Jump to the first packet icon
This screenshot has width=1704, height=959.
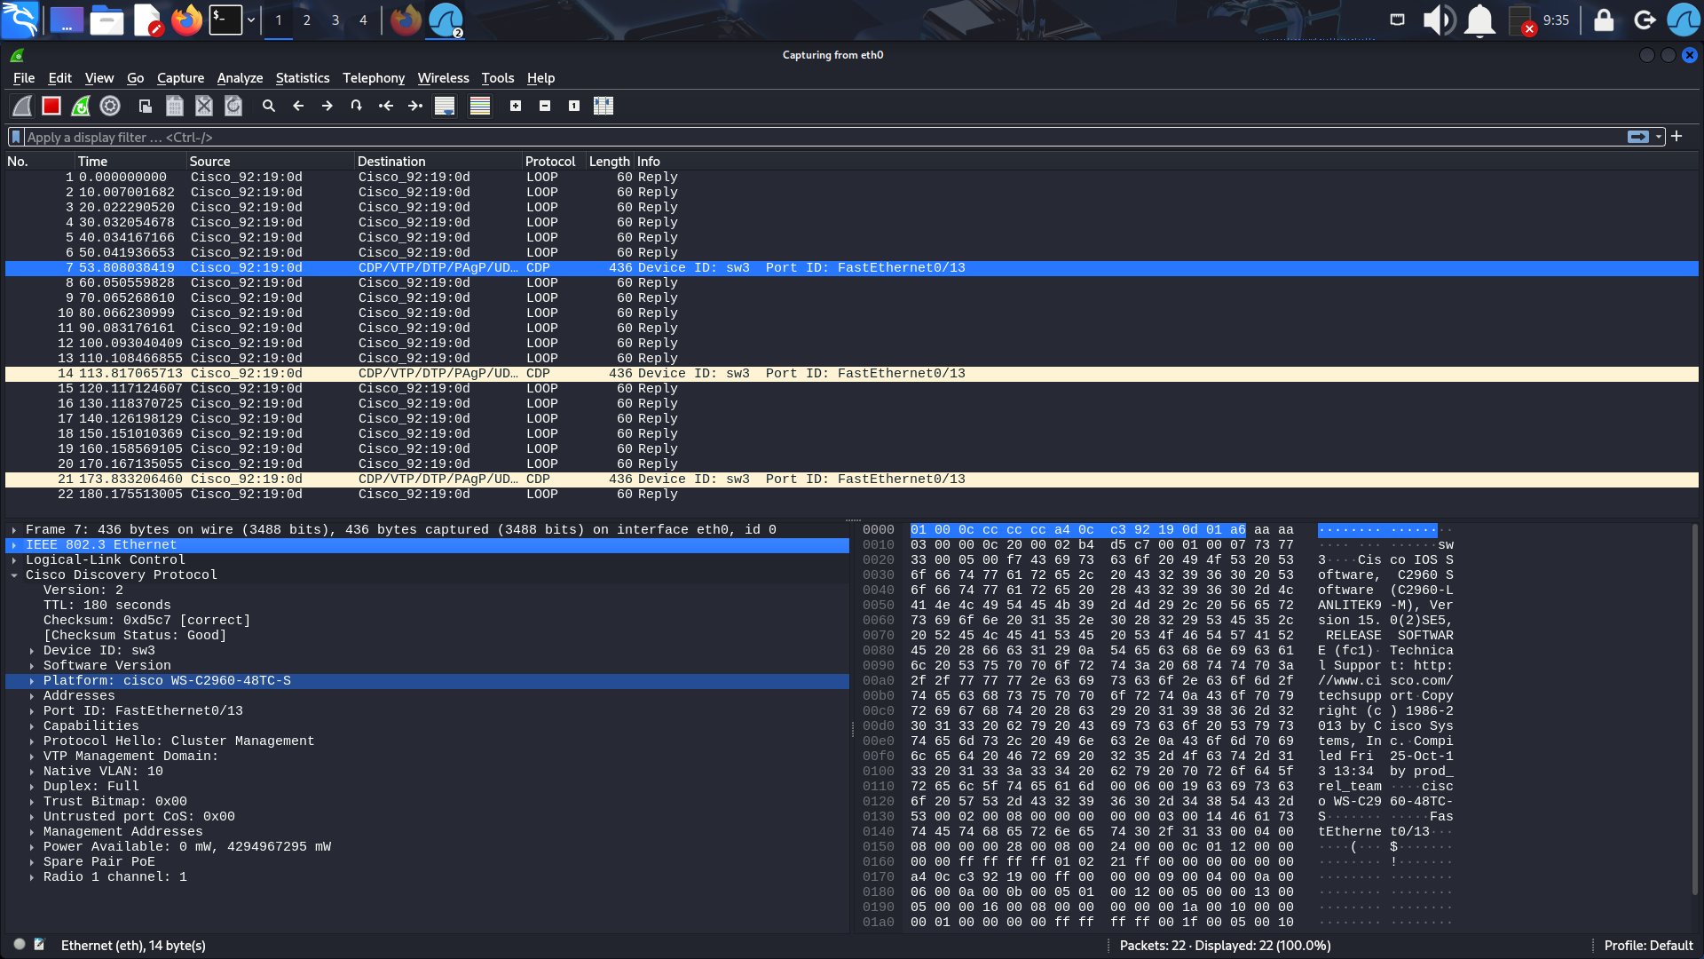click(x=386, y=106)
